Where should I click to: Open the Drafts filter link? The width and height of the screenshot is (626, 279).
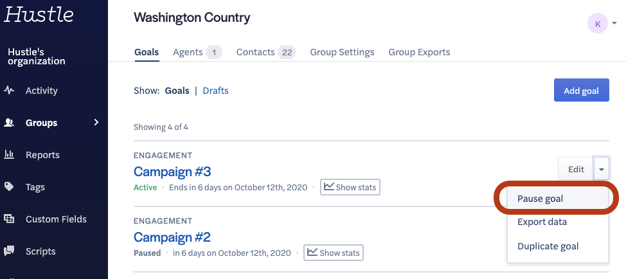point(215,91)
